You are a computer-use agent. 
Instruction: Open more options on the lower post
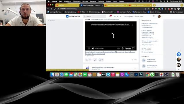tap(135, 68)
